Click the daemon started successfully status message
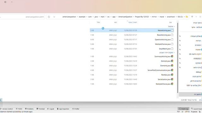 pyautogui.click(x=16, y=112)
